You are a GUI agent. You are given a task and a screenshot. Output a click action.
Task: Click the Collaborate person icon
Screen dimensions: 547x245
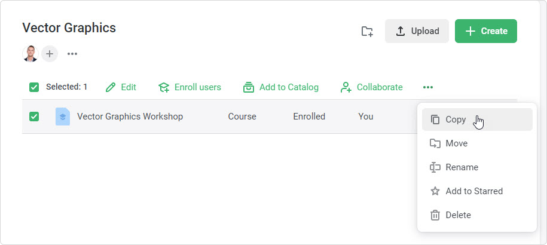[x=346, y=87]
